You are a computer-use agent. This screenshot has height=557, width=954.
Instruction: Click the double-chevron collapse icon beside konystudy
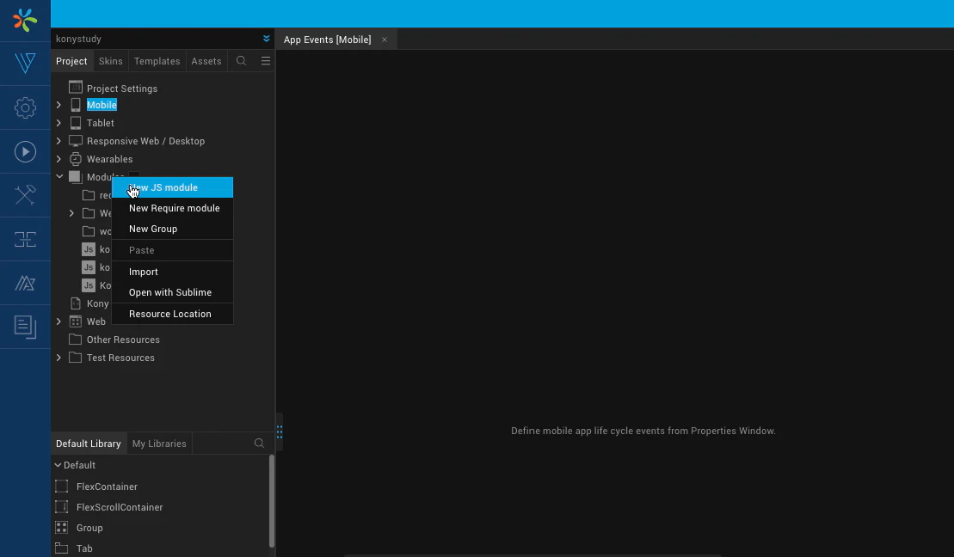pos(267,39)
